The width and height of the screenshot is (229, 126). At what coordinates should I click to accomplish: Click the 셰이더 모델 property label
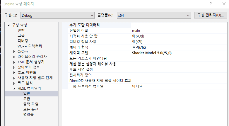79,53
